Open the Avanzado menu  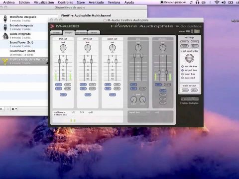coord(96,2)
